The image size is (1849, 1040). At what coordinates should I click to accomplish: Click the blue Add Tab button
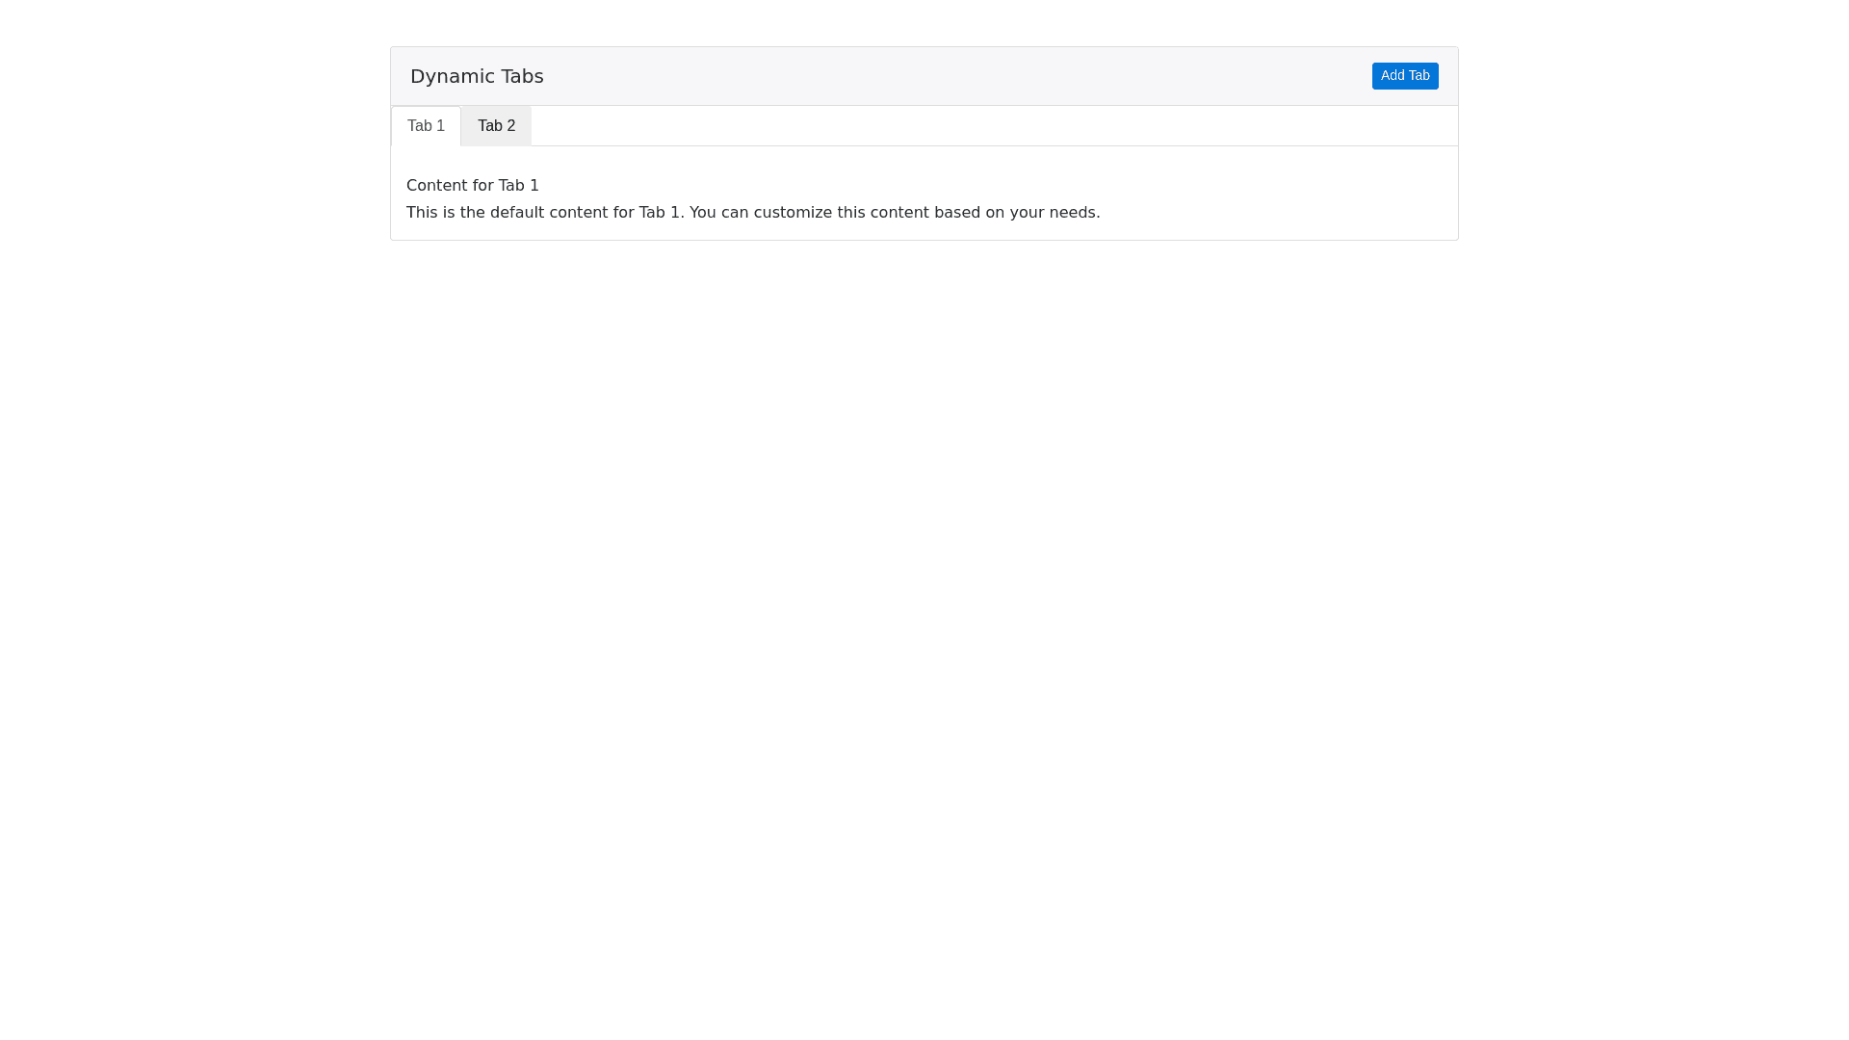pyautogui.click(x=1404, y=76)
